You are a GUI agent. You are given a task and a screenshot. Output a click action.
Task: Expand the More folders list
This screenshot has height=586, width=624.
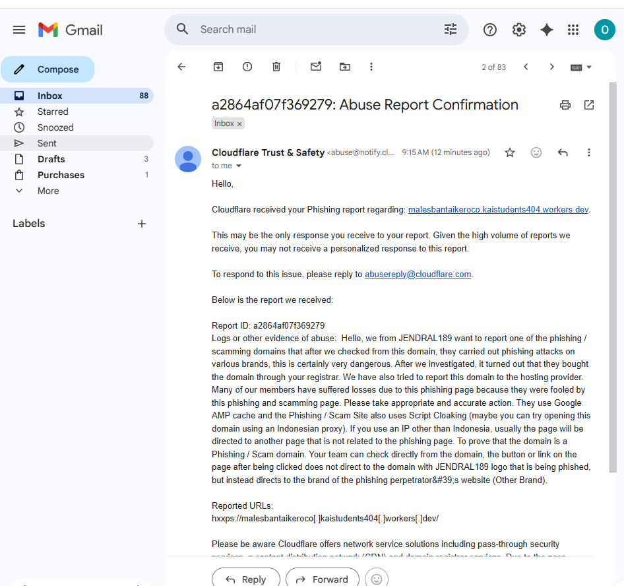tap(47, 191)
